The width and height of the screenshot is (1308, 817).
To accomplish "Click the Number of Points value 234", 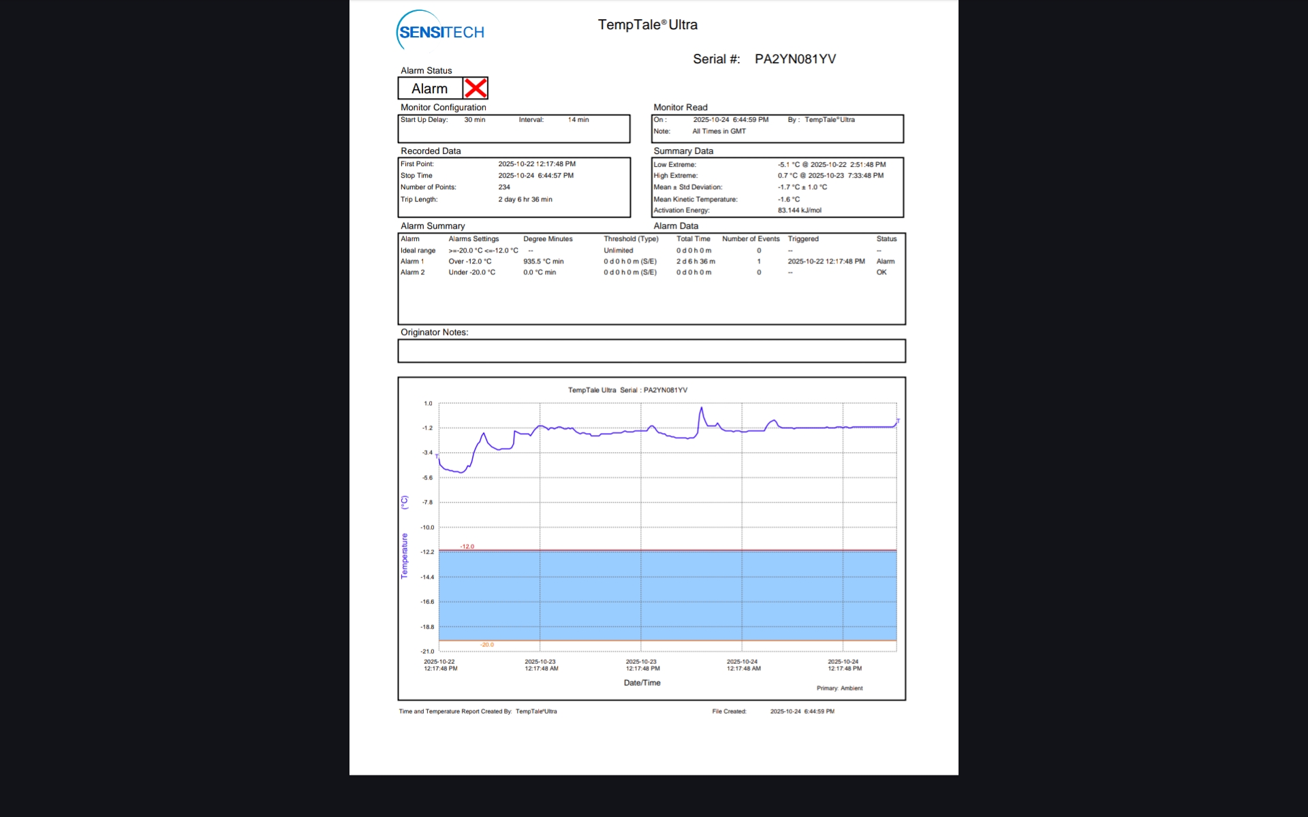I will coord(504,187).
